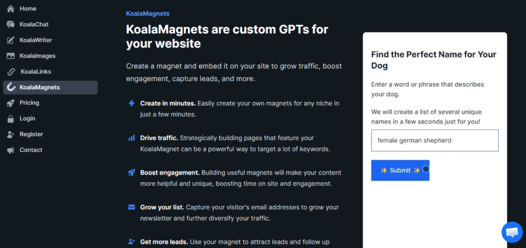The image size is (526, 248).
Task: Click the Grow your list envelope icon
Action: (x=131, y=207)
